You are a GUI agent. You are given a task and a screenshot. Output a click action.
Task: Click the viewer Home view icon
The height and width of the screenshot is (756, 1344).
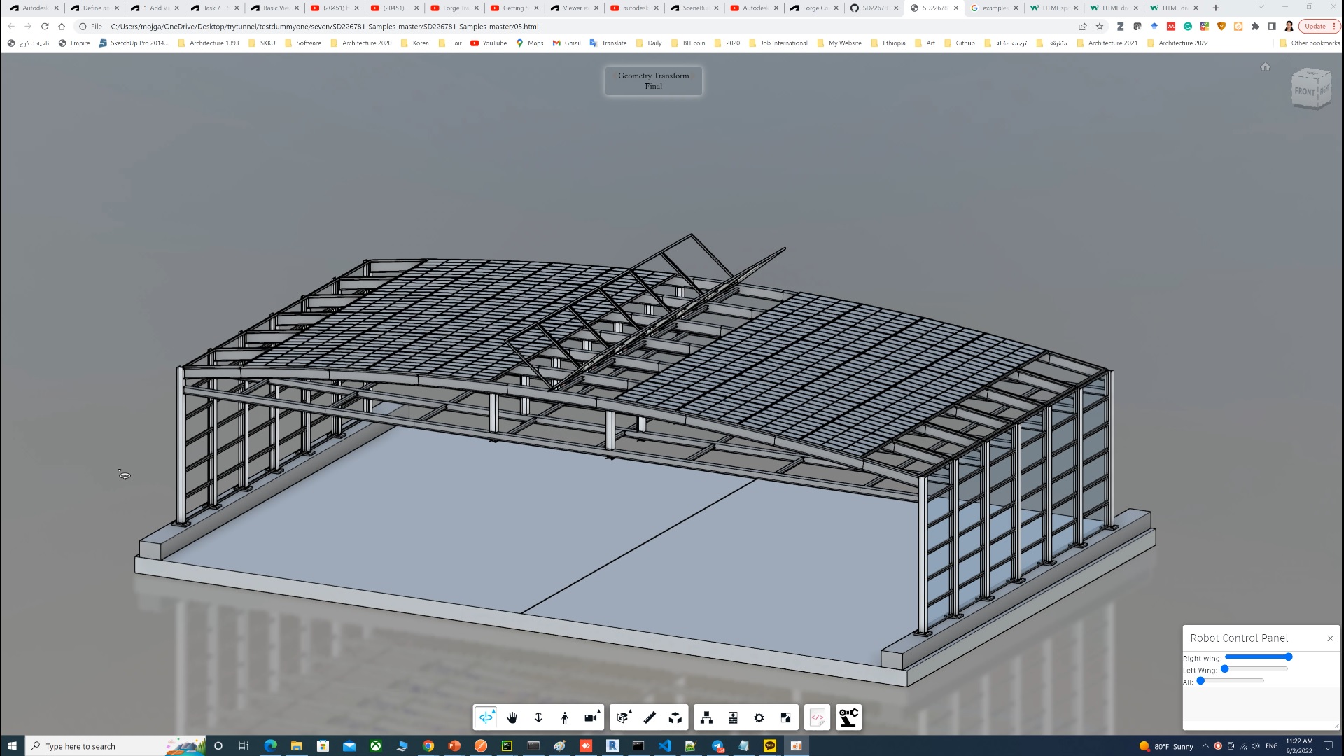coord(1265,66)
